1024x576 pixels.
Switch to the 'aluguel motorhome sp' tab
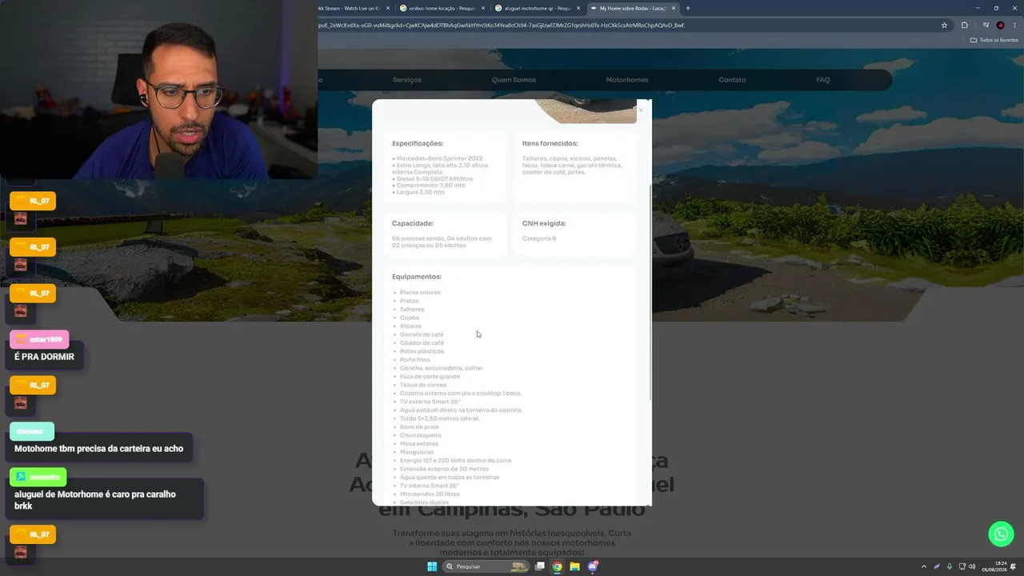pyautogui.click(x=538, y=8)
